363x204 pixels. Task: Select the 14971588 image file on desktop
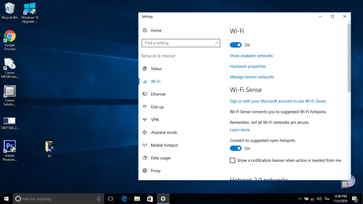click(10, 124)
